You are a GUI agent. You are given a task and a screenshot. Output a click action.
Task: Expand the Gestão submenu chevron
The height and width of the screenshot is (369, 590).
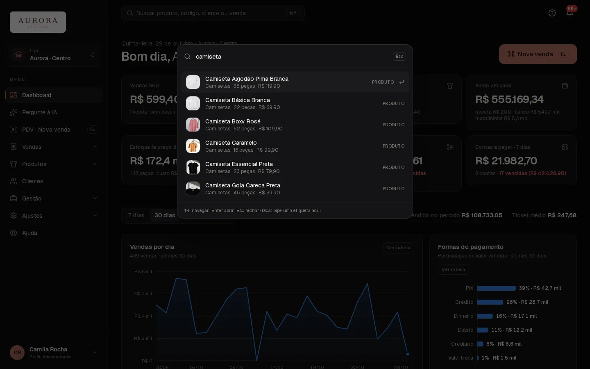click(x=95, y=198)
